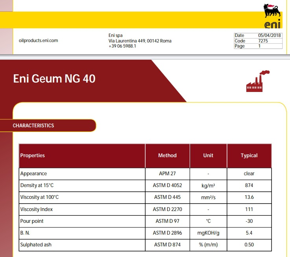Click the 'ASTM D 874' method cell
This screenshot has height=257, width=290.
tap(167, 245)
